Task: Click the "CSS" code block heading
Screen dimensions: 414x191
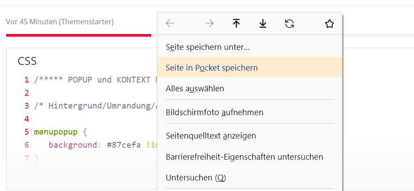Action: coord(27,61)
